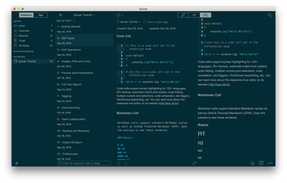Add a new note with plus icon
Viewport: 287px width, 183px height.
point(61,15)
